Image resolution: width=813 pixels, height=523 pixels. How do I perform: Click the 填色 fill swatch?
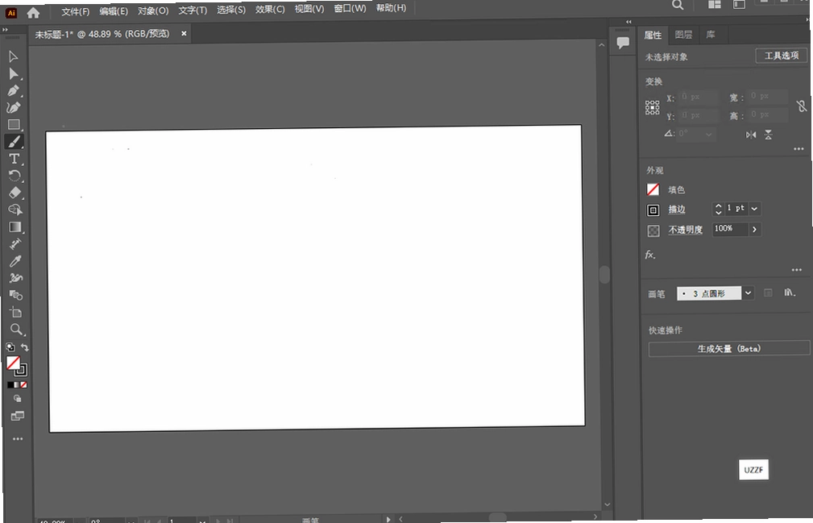pyautogui.click(x=653, y=189)
